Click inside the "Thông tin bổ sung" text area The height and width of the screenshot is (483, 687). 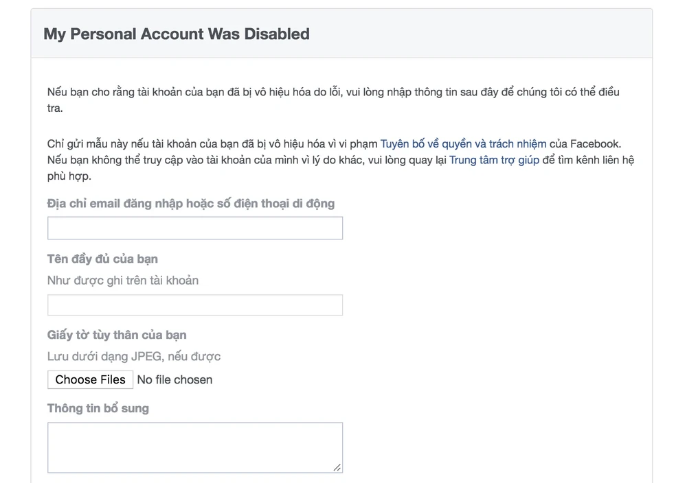[x=194, y=447]
